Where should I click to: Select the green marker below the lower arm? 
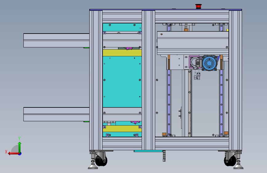(x=86, y=122)
